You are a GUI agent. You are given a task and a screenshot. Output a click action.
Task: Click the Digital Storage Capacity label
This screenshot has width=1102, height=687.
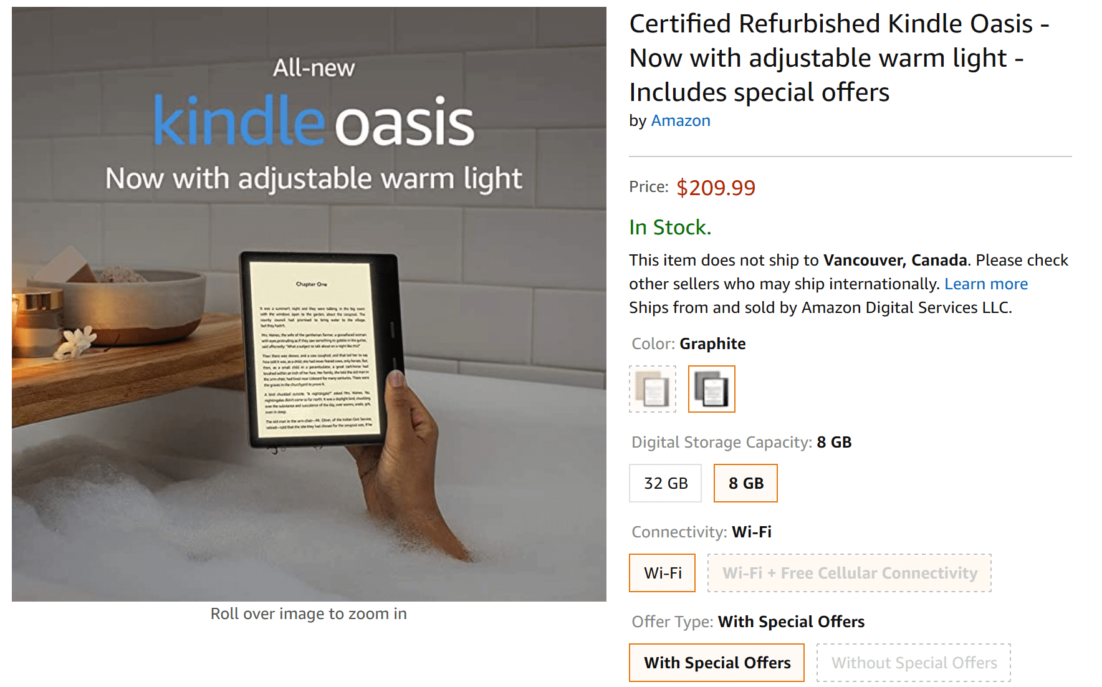pos(722,442)
